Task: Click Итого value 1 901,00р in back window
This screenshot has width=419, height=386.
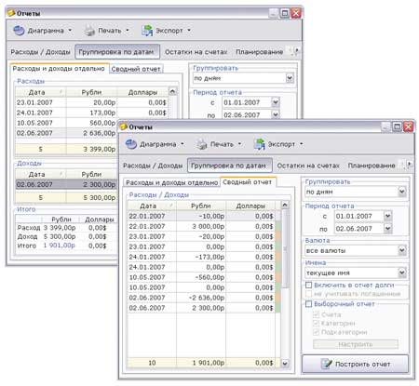Action: pos(59,246)
